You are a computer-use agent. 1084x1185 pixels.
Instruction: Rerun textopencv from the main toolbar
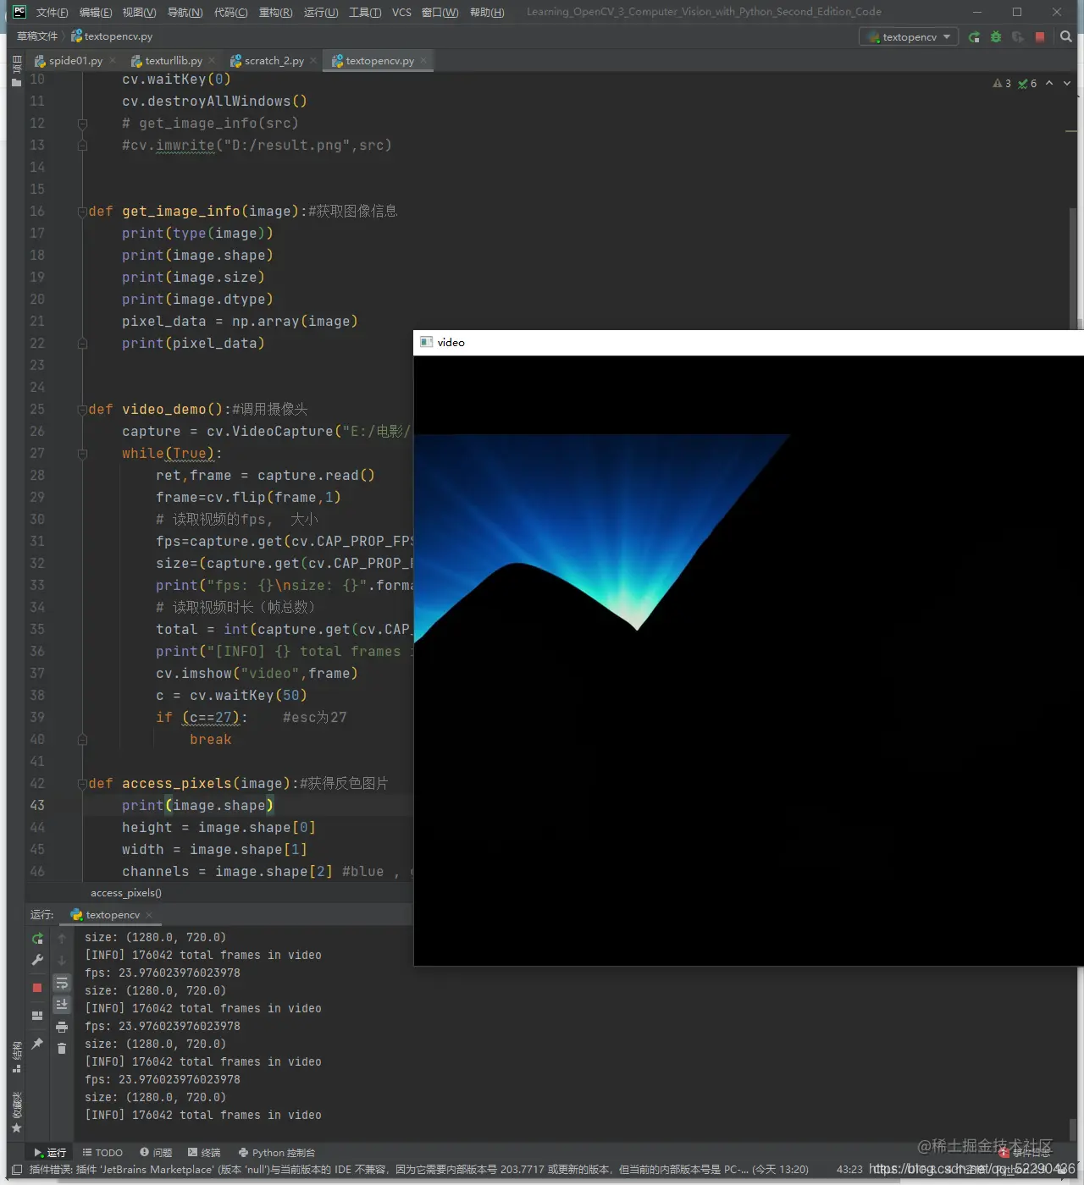click(x=974, y=36)
